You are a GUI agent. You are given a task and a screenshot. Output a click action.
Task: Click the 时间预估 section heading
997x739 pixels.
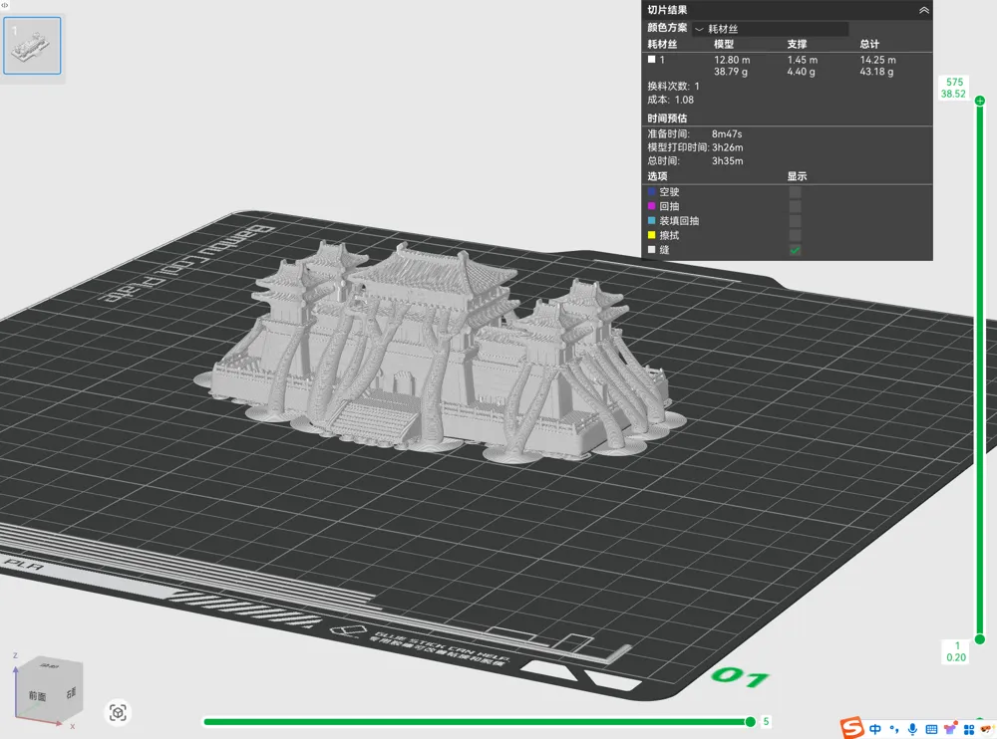point(667,119)
